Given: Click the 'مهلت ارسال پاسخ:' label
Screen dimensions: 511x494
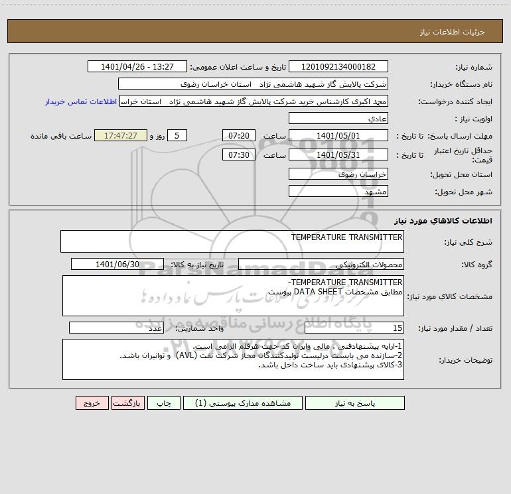Looking at the screenshot, I should tap(460, 136).
